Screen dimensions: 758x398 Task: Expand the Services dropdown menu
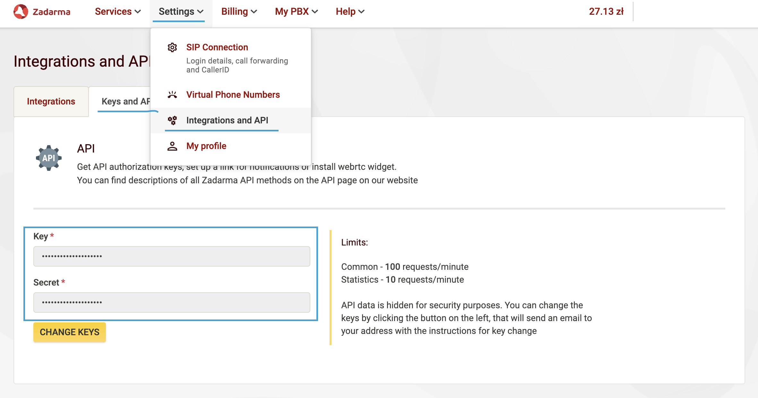tap(118, 12)
